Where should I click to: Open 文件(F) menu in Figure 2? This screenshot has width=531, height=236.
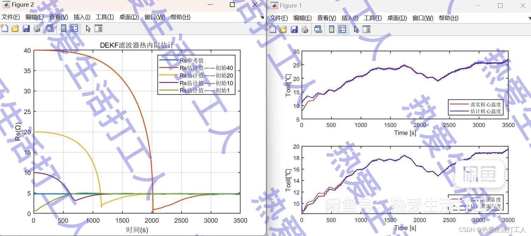pos(10,17)
